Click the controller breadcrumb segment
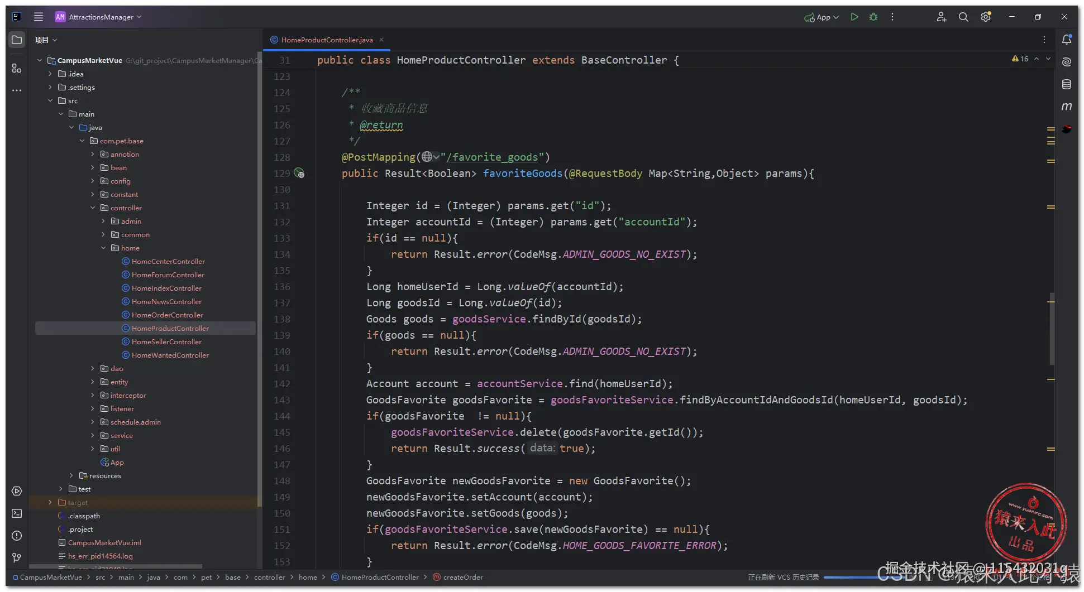1084x592 pixels. [x=270, y=577]
